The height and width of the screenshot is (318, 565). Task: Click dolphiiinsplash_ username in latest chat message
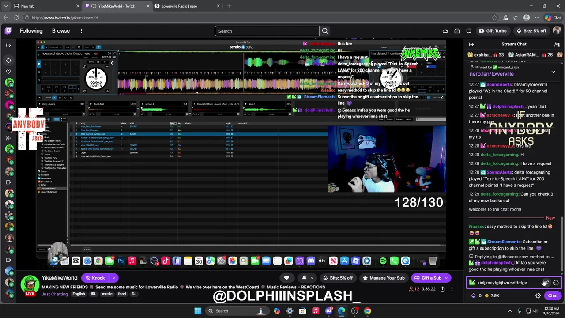[x=497, y=263]
